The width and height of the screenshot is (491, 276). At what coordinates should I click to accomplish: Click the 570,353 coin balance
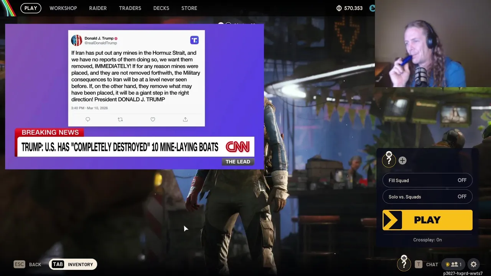point(353,8)
